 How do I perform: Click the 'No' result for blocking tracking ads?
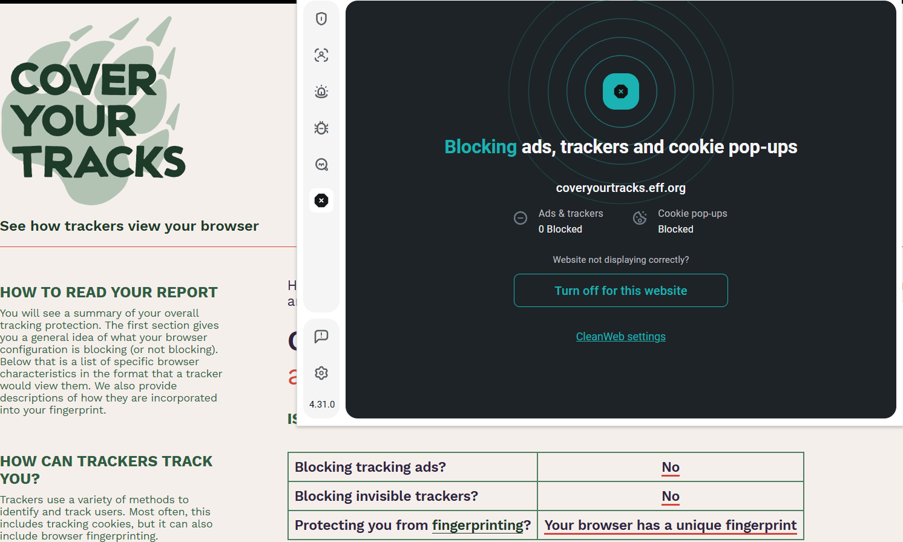click(671, 468)
